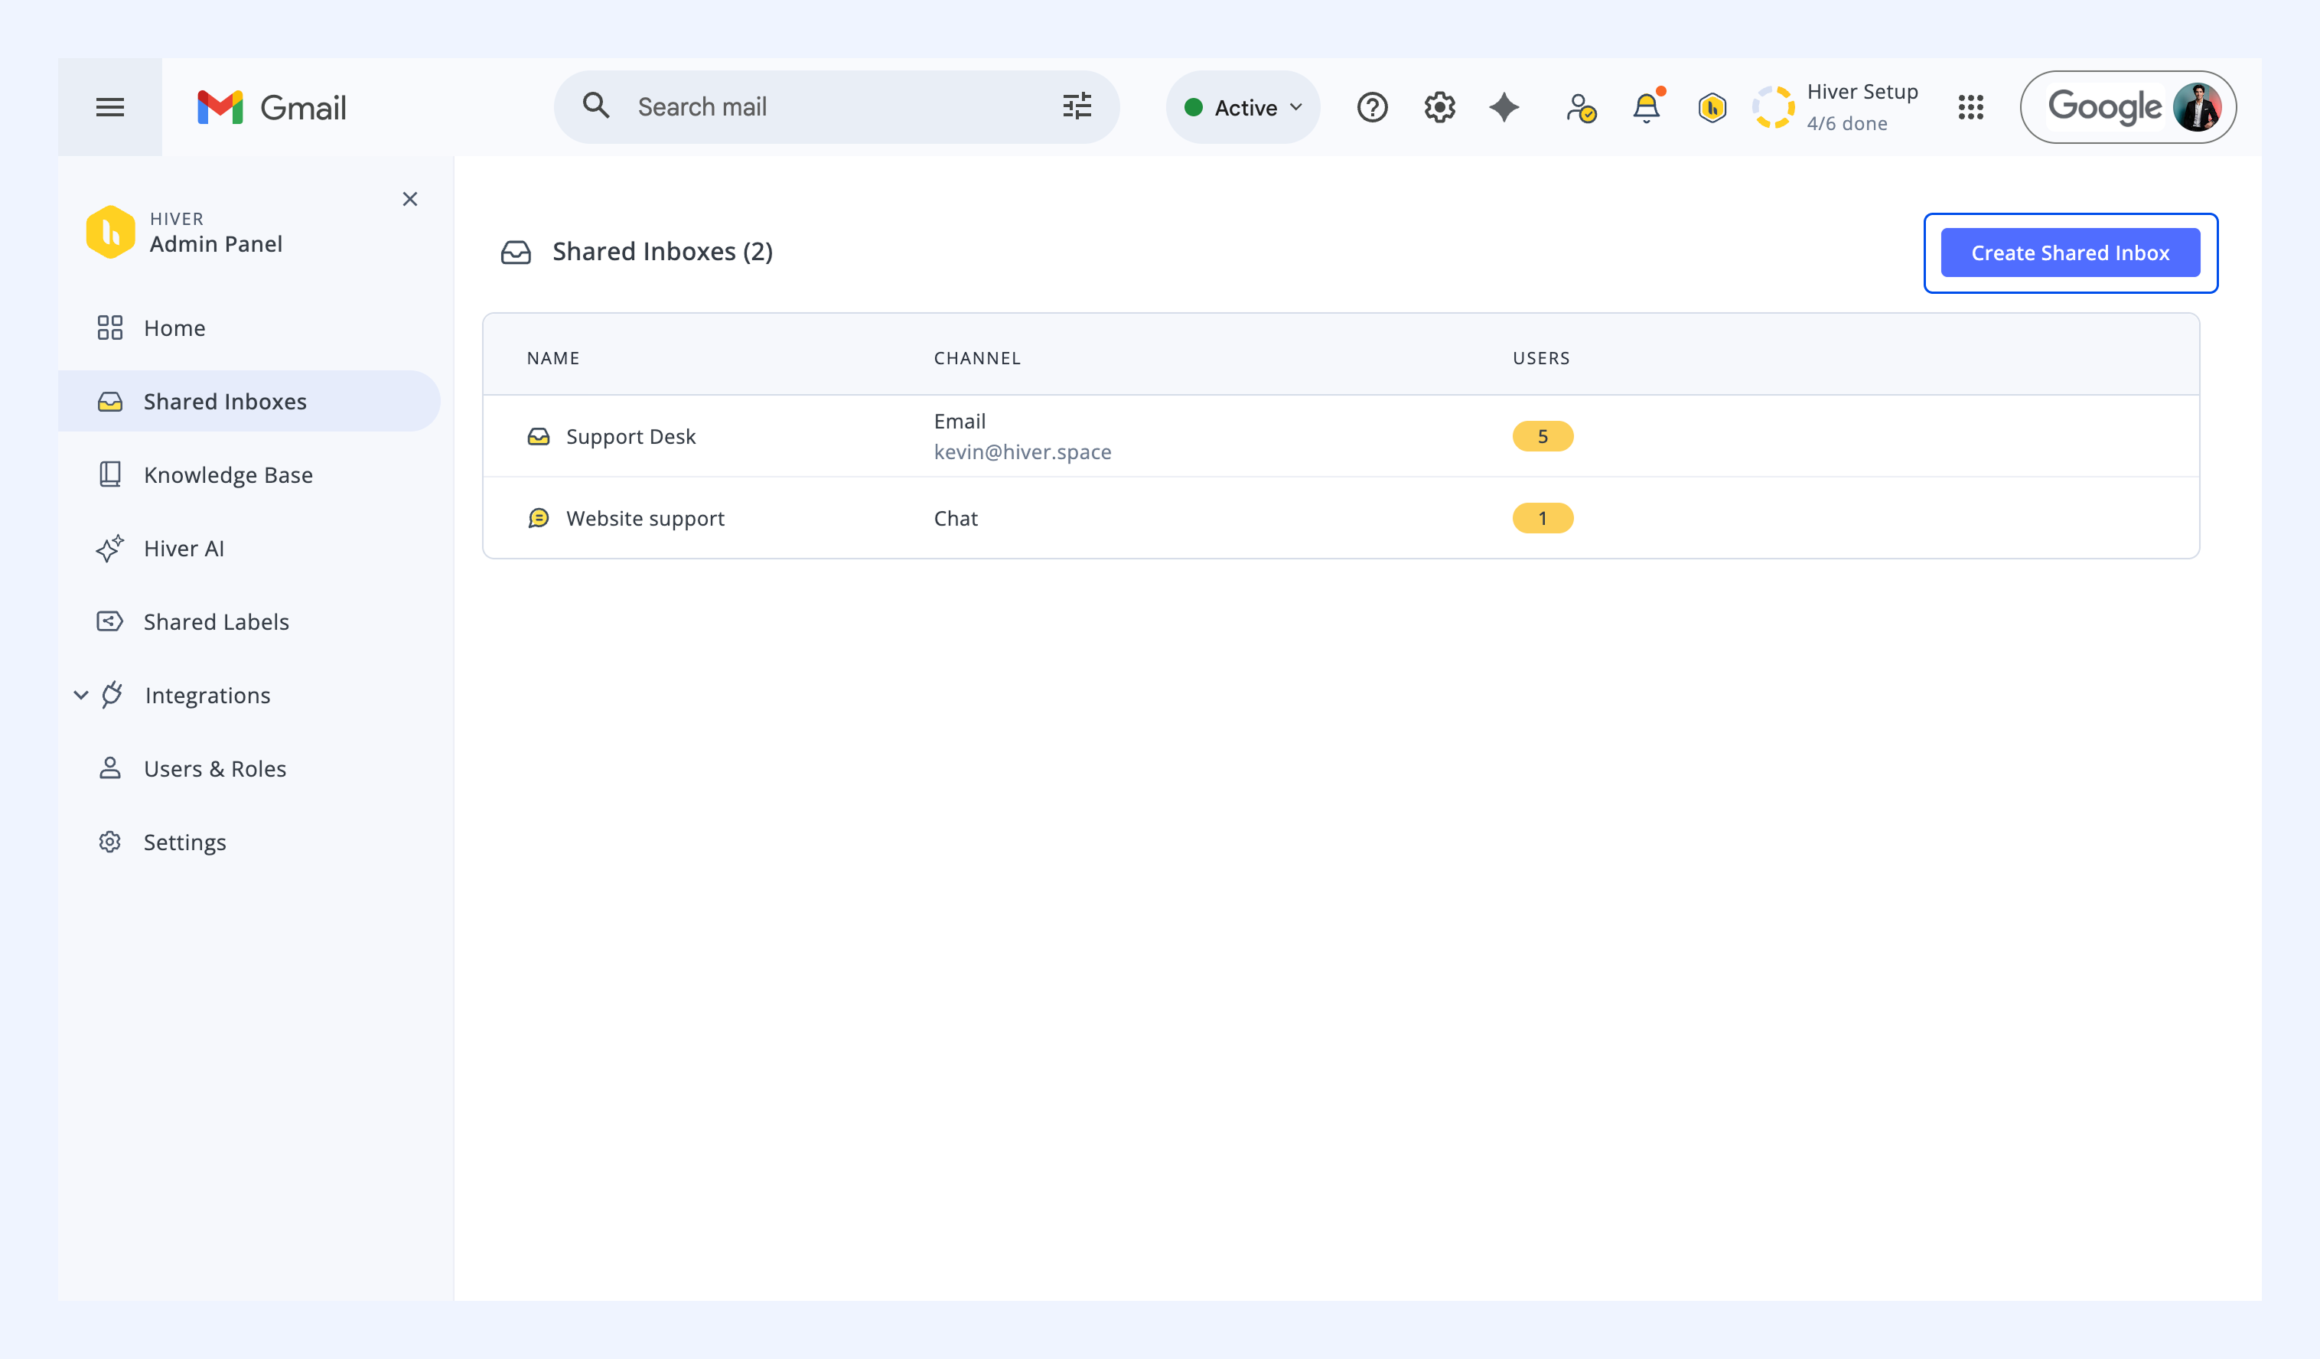Open Gmail settings gear in top bar

[x=1439, y=107]
